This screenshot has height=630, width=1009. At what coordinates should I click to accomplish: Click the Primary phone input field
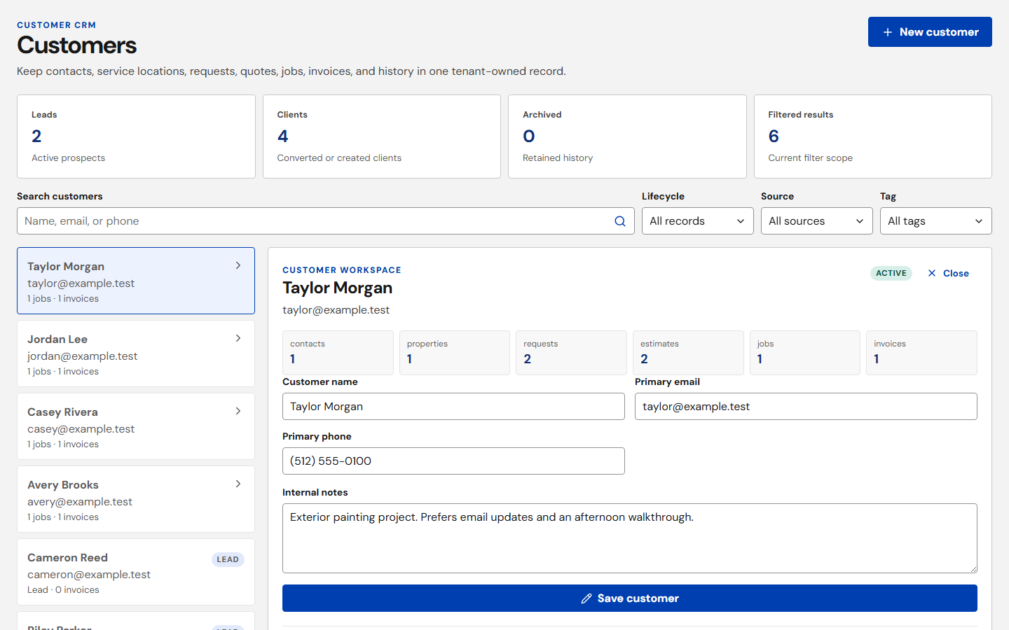[453, 461]
